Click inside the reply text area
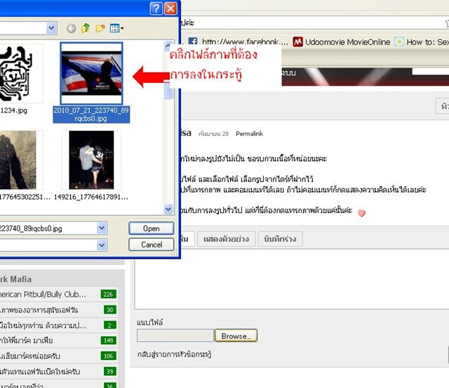449x388 pixels. [292, 280]
